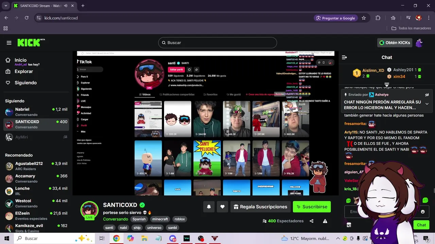Open Explorar in the sidebar
This screenshot has height=244, width=435.
point(23,72)
